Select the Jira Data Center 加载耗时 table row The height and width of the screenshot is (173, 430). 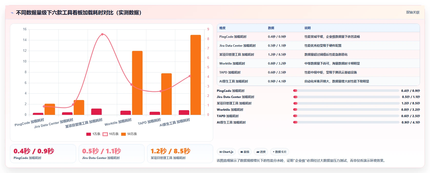[318, 46]
